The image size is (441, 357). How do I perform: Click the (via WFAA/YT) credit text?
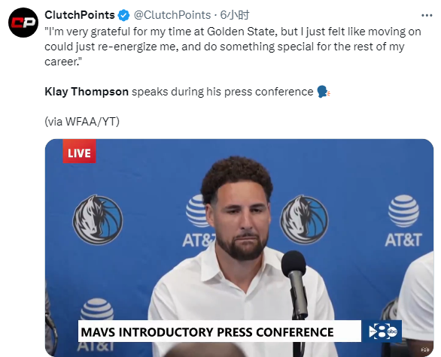coord(82,122)
